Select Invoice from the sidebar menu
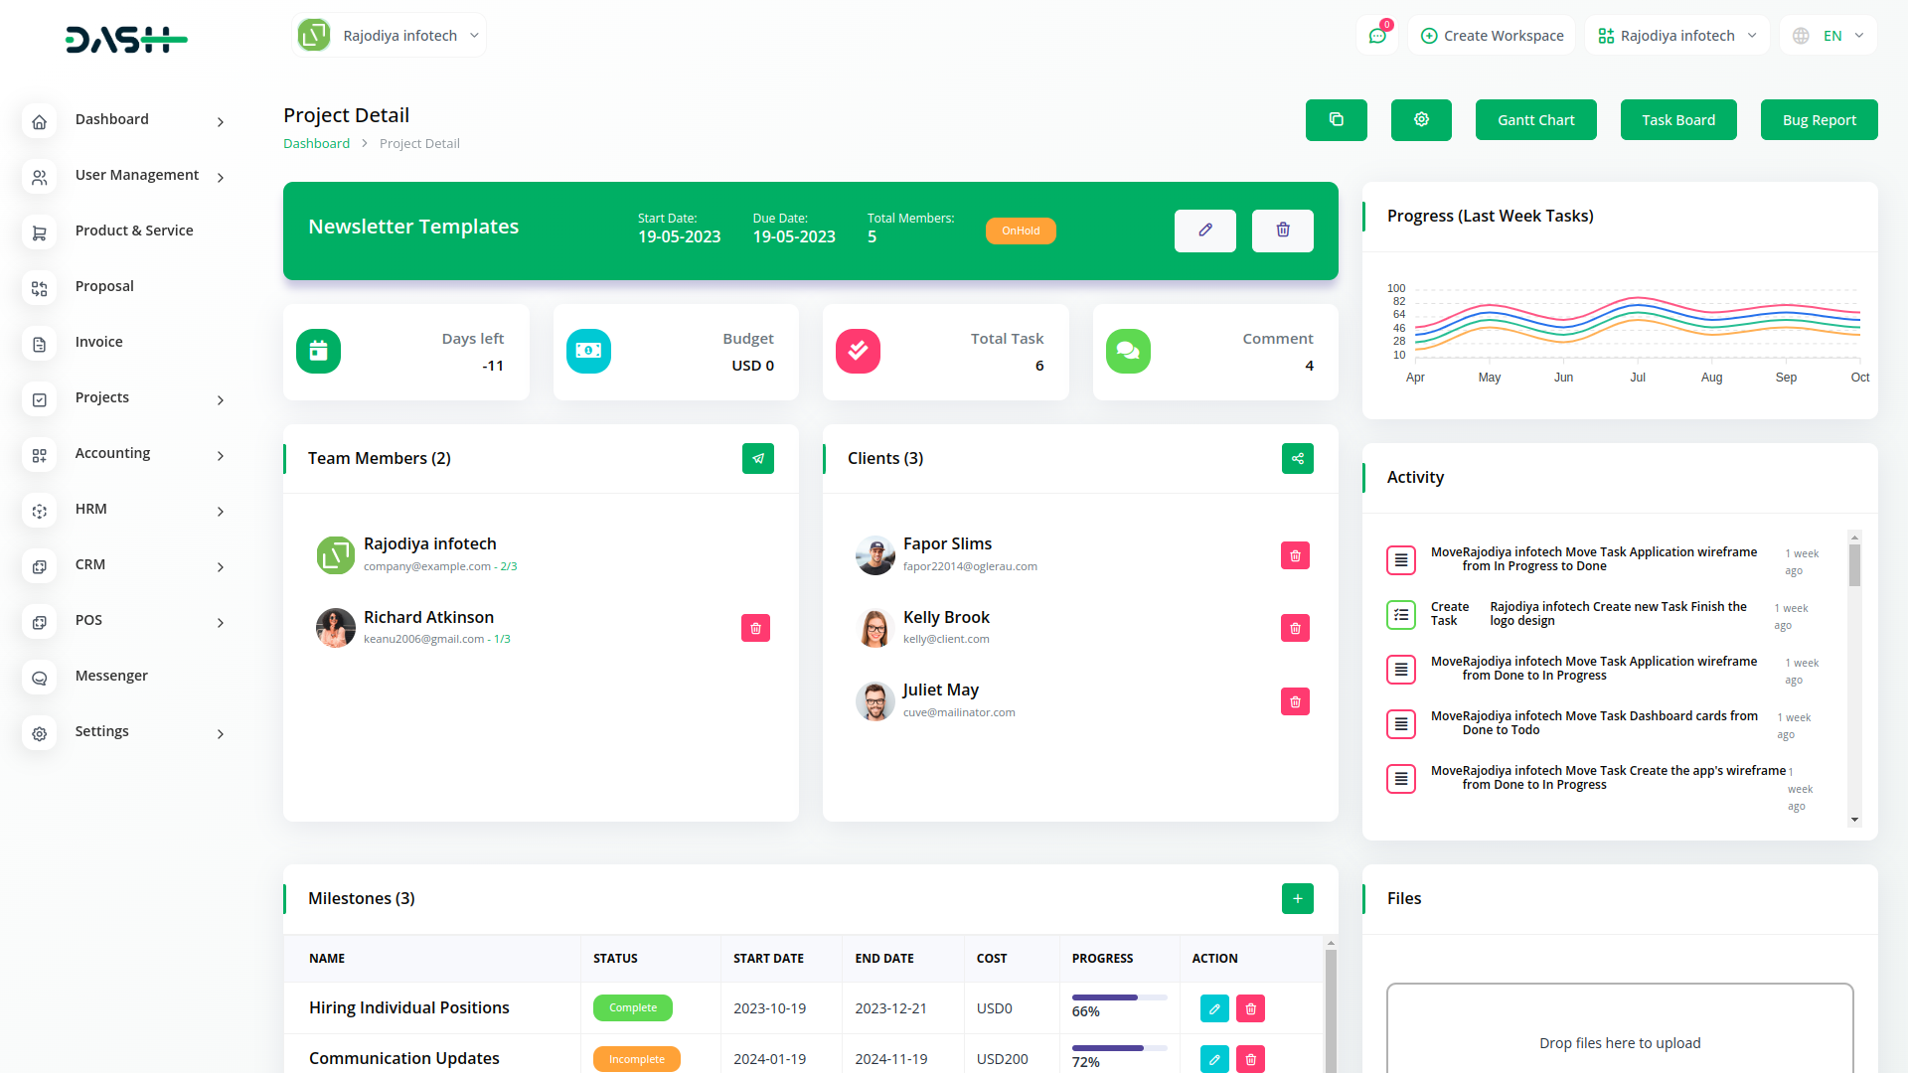Image resolution: width=1908 pixels, height=1073 pixels. (98, 341)
